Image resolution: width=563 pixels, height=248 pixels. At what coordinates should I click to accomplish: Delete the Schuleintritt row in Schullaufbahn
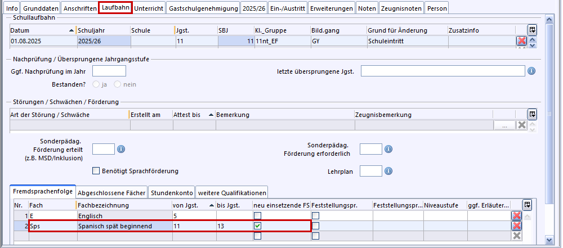pyautogui.click(x=521, y=41)
